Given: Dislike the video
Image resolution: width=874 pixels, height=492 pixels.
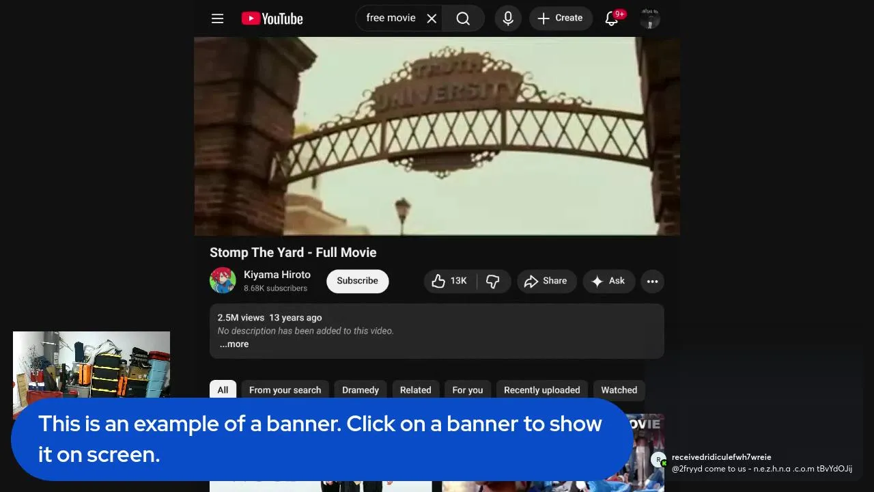Looking at the screenshot, I should coord(493,281).
